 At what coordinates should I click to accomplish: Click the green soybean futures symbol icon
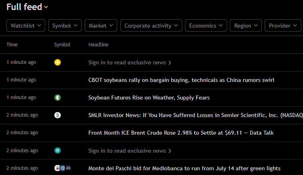[58, 97]
